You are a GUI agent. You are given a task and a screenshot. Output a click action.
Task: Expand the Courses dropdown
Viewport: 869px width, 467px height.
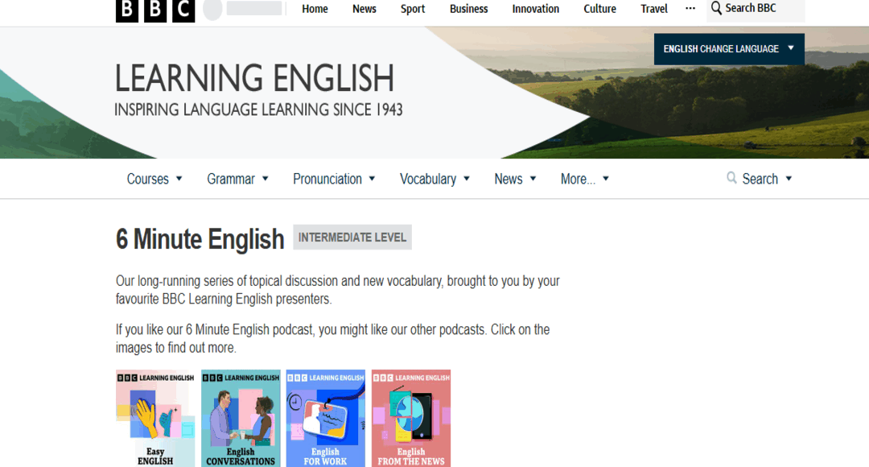pyautogui.click(x=154, y=179)
